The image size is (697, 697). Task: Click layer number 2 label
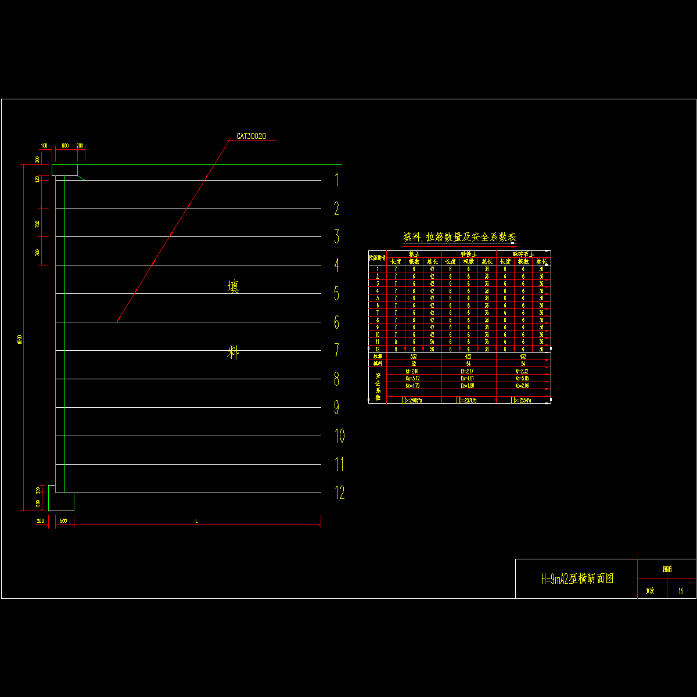click(336, 209)
